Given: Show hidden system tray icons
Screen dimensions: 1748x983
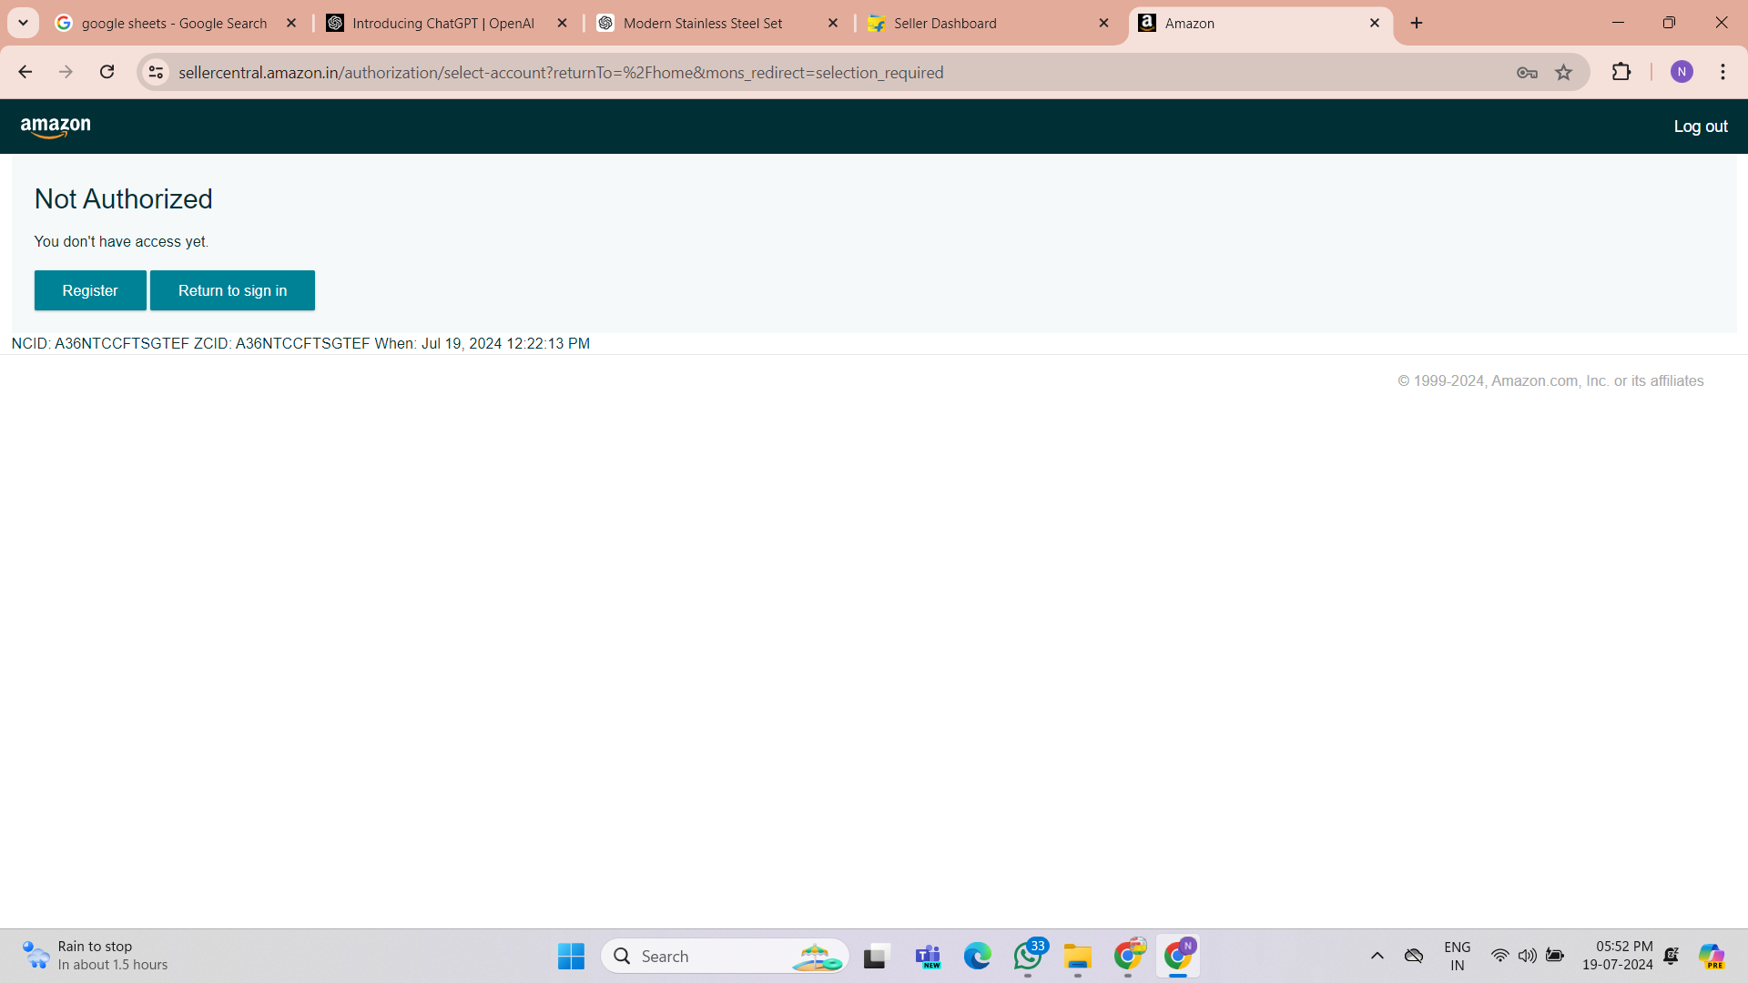Looking at the screenshot, I should [x=1377, y=956].
